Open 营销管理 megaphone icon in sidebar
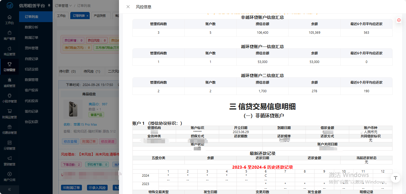Viewport: 406px width, 194px height. (10, 158)
